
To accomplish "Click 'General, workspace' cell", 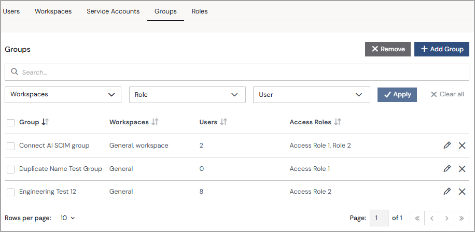I will click(139, 145).
